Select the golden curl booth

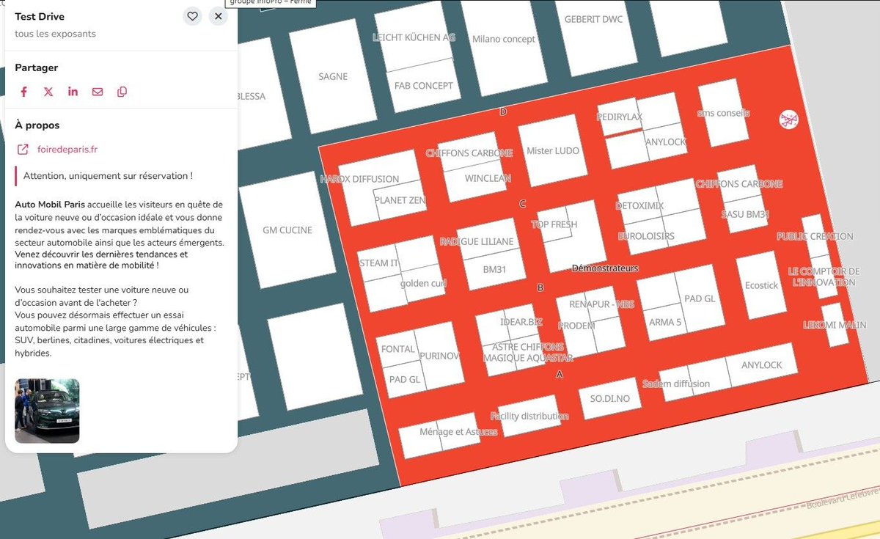(424, 284)
